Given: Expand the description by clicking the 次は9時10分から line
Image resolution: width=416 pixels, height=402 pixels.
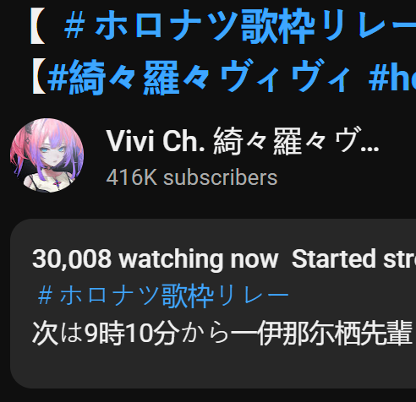Looking at the screenshot, I should (224, 333).
